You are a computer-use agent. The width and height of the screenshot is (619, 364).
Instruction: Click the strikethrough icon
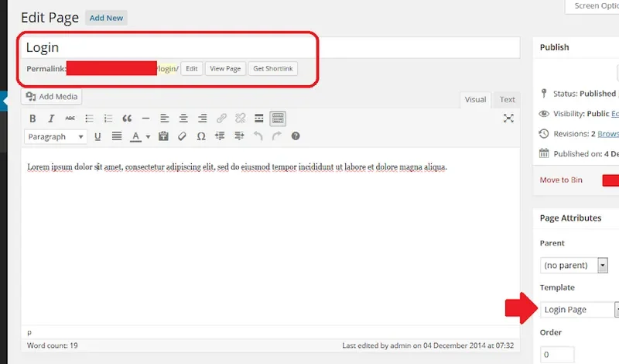tap(70, 118)
